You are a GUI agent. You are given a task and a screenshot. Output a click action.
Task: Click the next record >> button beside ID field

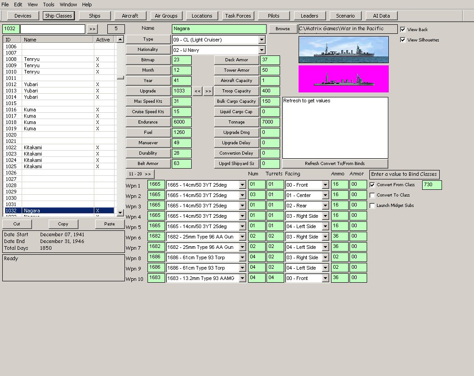[x=92, y=29]
